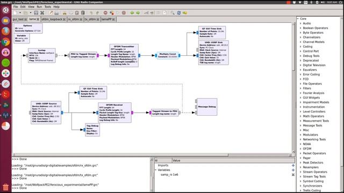
Task: Switch to the ofdm_loopback tab
Action: point(52,19)
